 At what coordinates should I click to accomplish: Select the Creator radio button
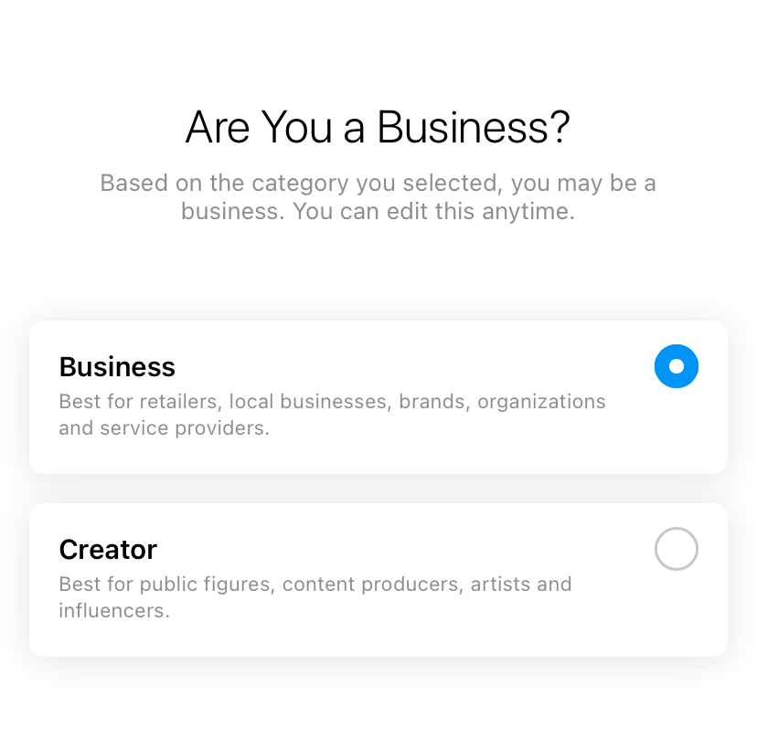pos(677,549)
